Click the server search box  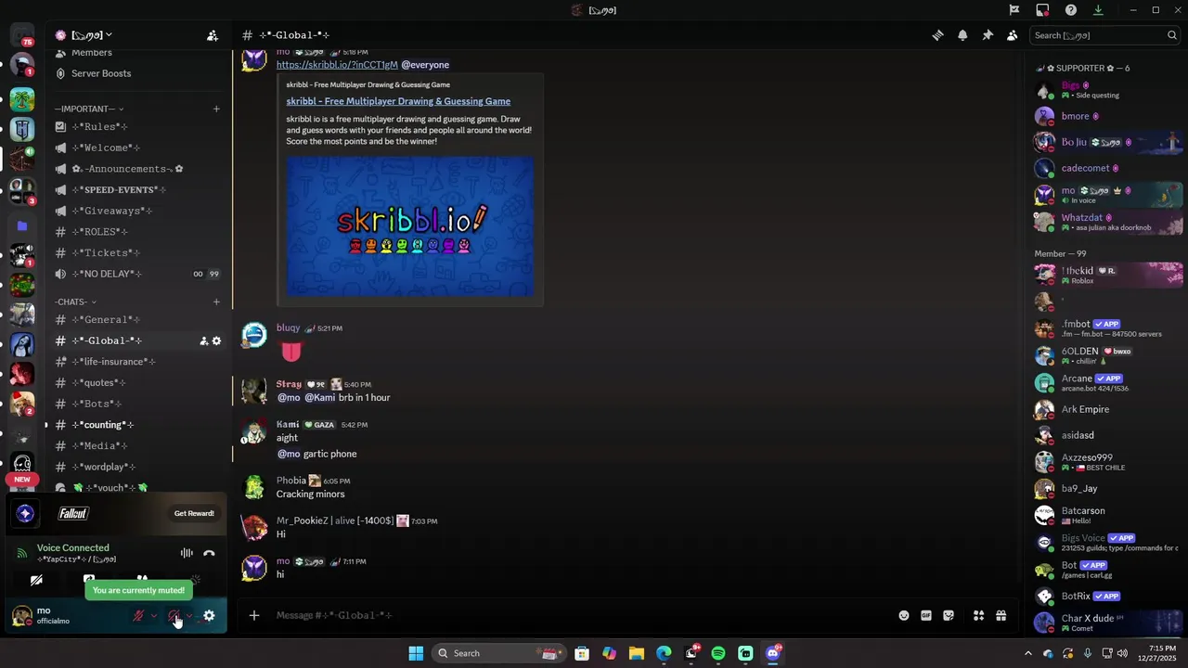1104,35
